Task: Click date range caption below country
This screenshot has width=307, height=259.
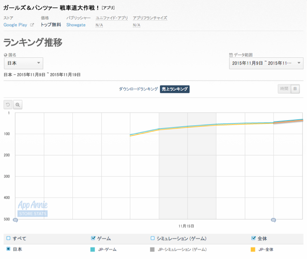Action: click(42, 75)
